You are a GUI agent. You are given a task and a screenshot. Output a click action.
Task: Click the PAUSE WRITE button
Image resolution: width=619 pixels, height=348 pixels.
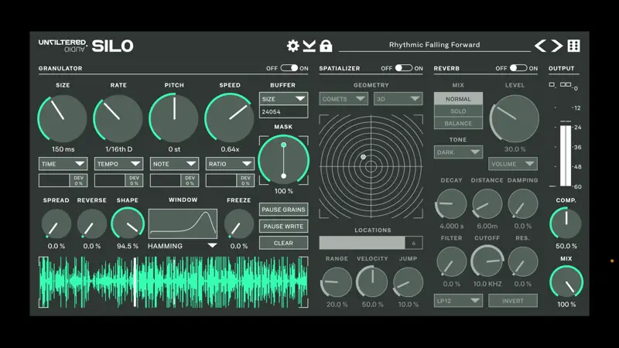click(283, 226)
